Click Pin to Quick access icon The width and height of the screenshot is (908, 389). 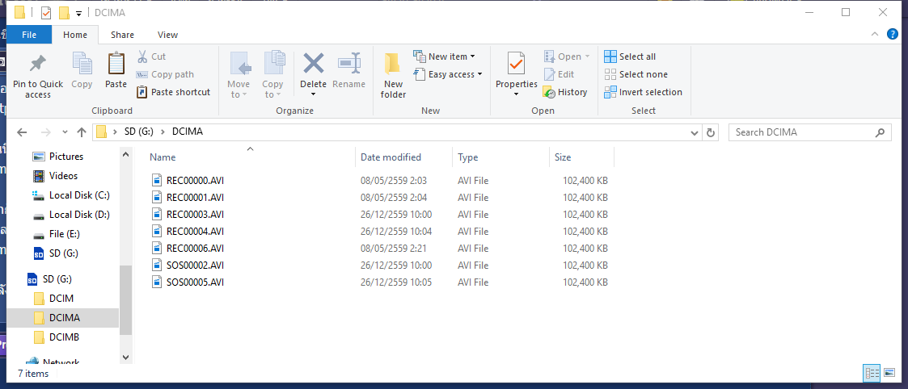[38, 64]
